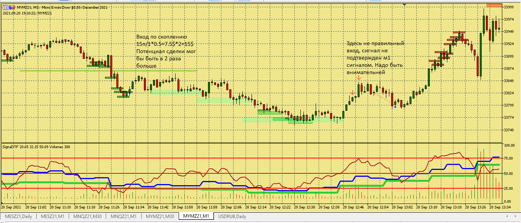The image size is (521, 223).
Task: Select the long green horizontal trend line
Action: pos(108,71)
